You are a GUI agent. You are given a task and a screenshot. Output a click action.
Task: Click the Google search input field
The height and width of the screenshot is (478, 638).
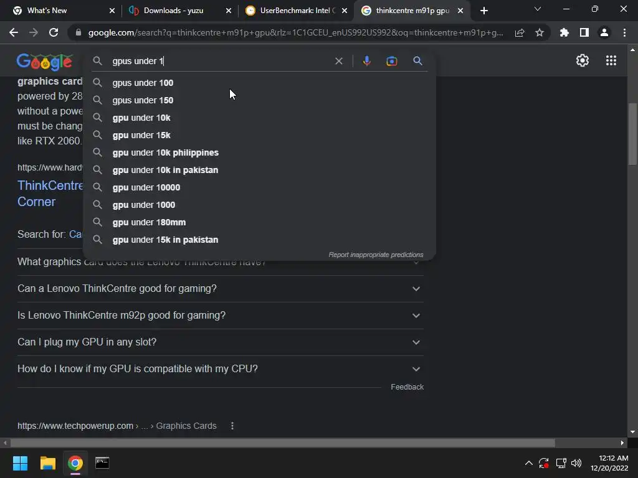pos(220,61)
